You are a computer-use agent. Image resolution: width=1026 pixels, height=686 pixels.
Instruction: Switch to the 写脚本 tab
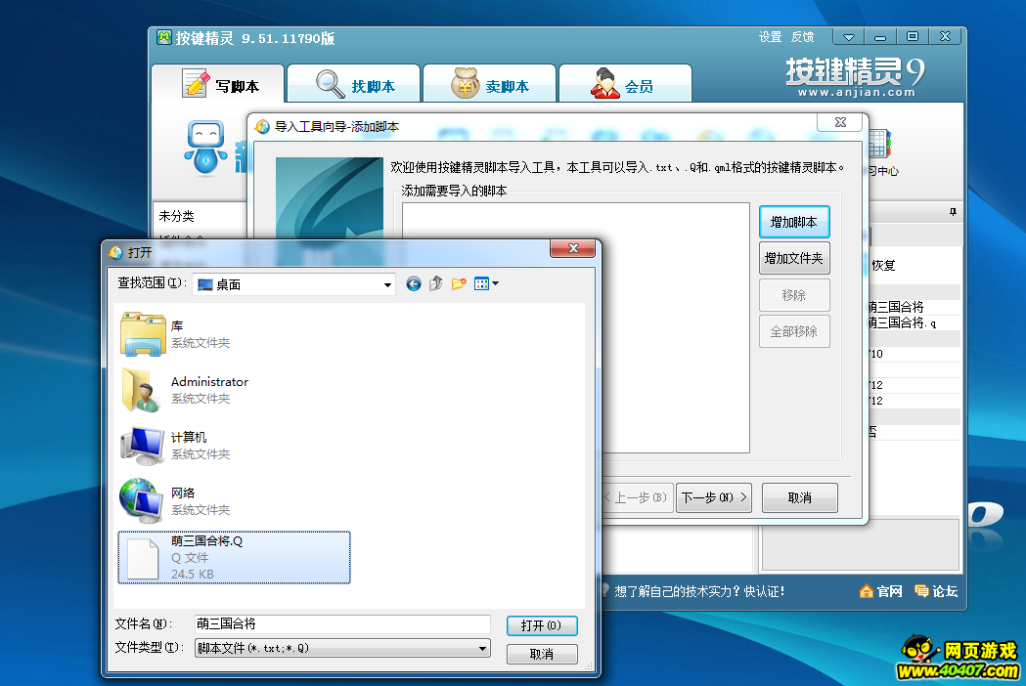[x=218, y=84]
